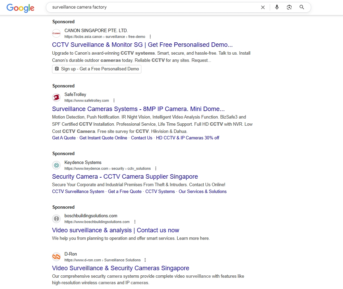Click 'CANON SINGAPORE PTE. LTD.' advertiser name

click(96, 30)
